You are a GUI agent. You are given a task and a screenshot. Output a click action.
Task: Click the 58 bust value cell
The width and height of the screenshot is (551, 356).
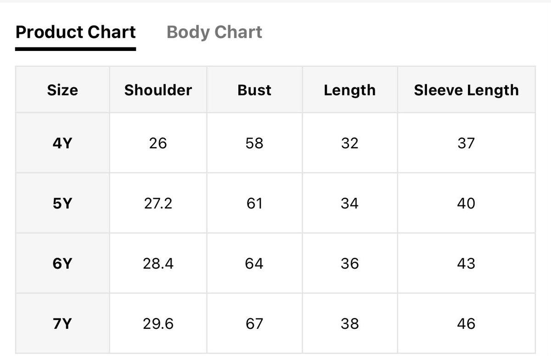(254, 143)
